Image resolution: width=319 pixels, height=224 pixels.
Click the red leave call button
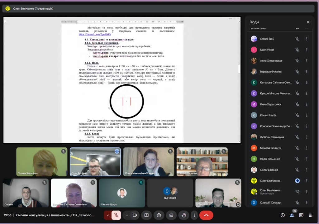click(206, 215)
